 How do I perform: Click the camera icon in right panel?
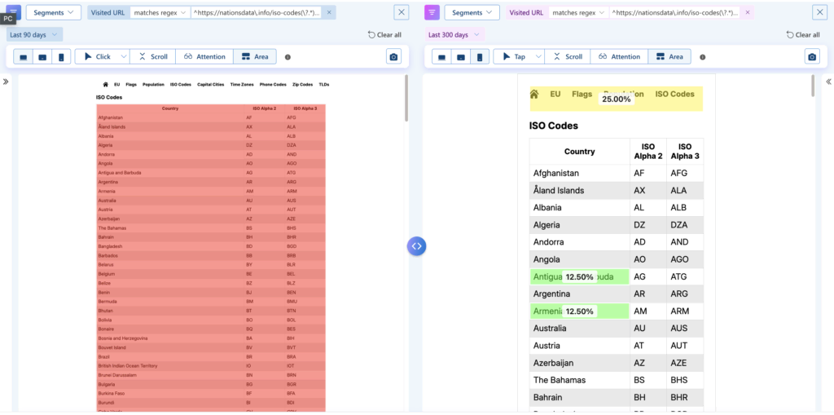[x=811, y=57]
